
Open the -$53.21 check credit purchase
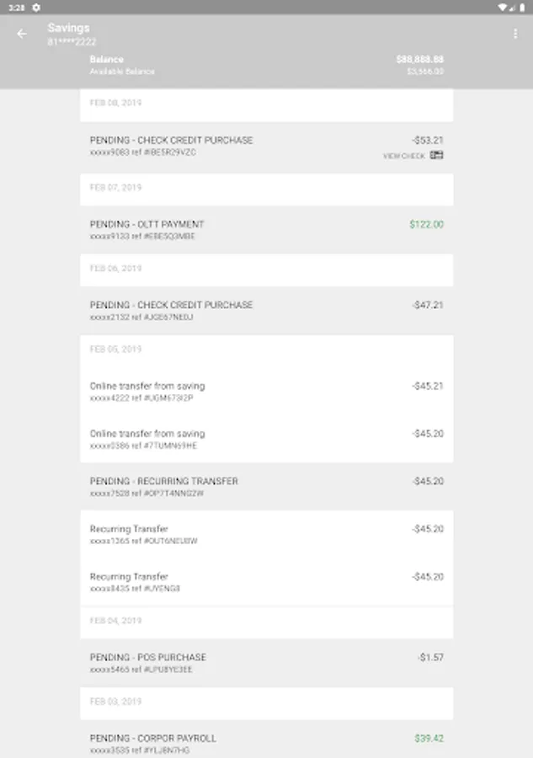click(266, 146)
